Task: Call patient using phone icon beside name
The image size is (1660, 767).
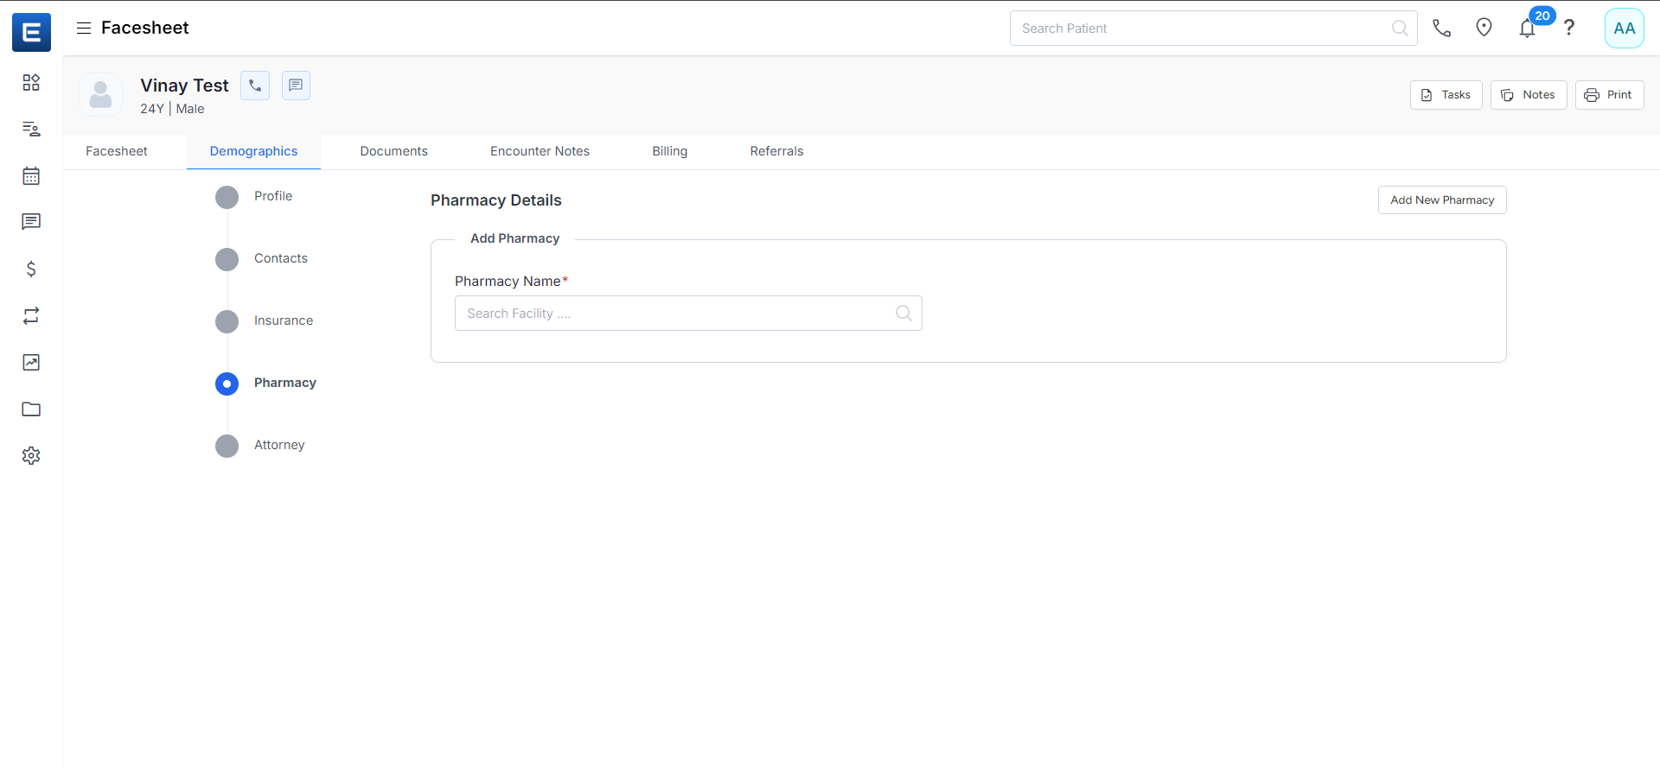Action: click(x=255, y=86)
